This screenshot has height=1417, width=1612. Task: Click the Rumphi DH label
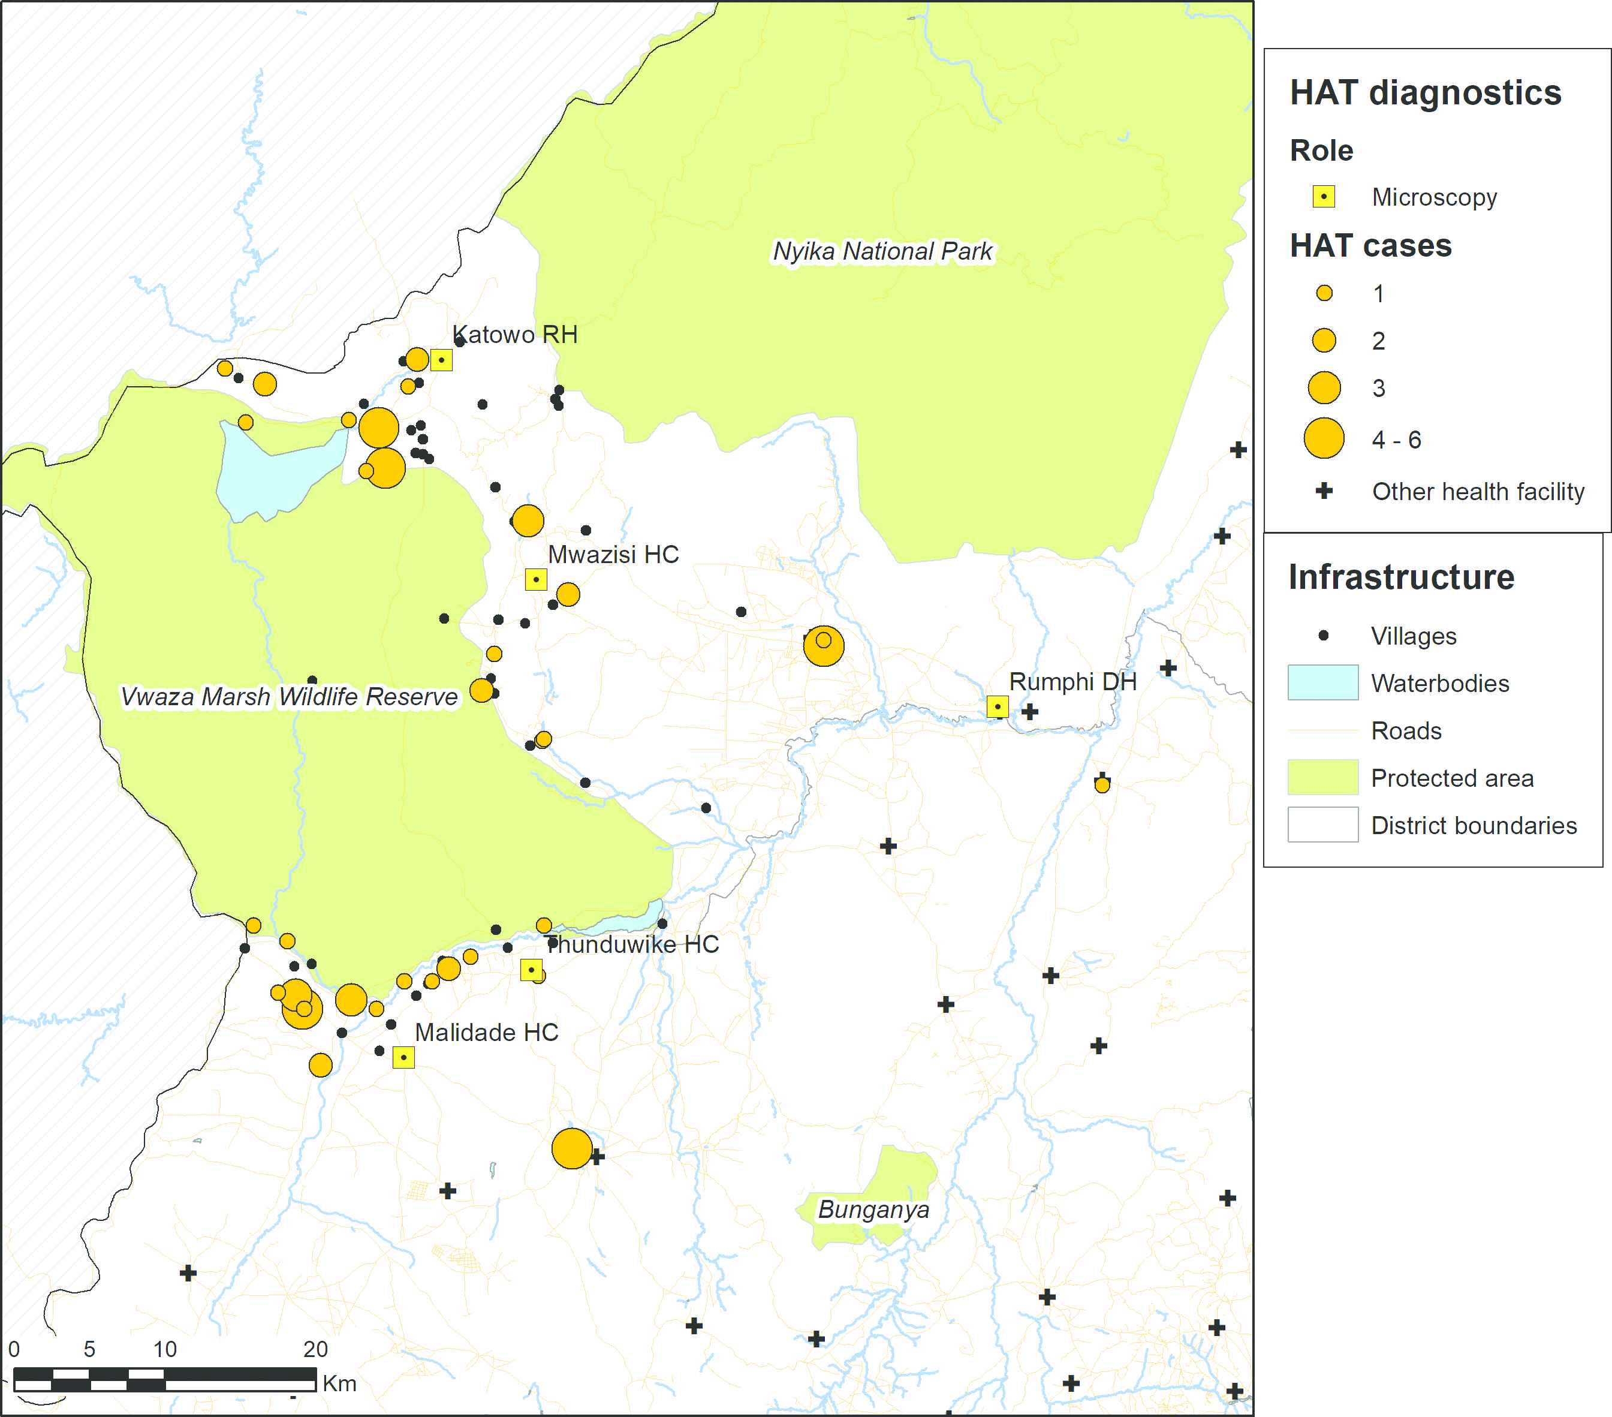click(1073, 682)
